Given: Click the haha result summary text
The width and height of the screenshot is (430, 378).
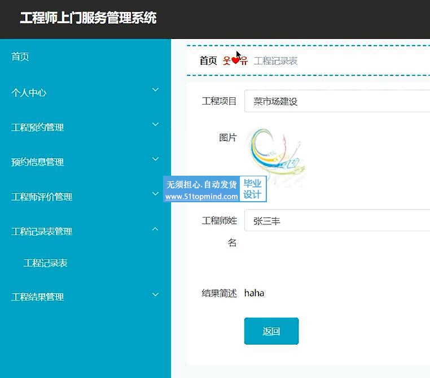Looking at the screenshot, I should [254, 293].
